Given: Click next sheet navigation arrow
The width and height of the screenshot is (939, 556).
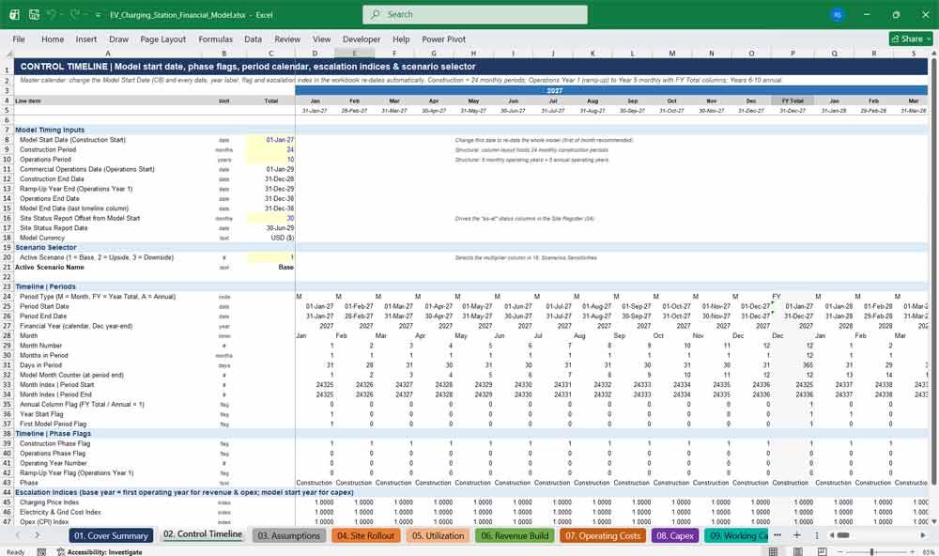Looking at the screenshot, I should tap(37, 535).
